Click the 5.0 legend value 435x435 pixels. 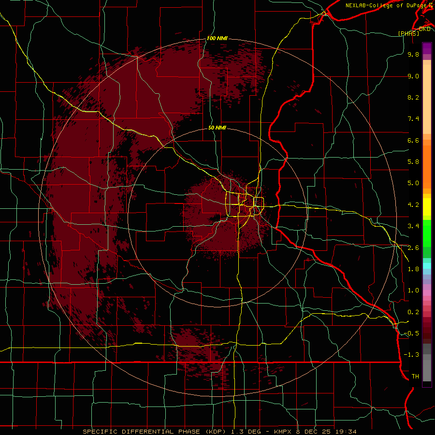[x=413, y=183]
